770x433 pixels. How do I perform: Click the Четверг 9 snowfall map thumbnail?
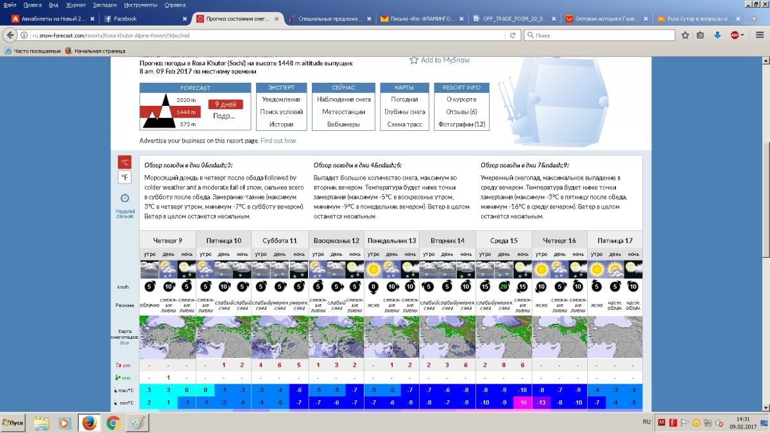(x=167, y=336)
